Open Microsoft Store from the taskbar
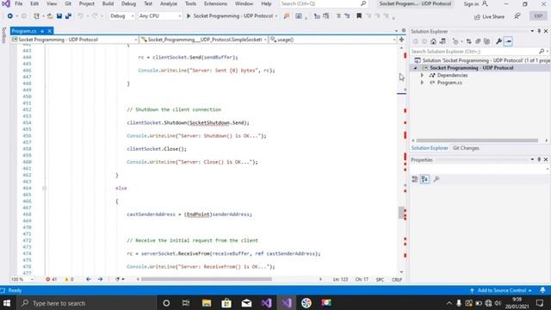 [x=226, y=303]
